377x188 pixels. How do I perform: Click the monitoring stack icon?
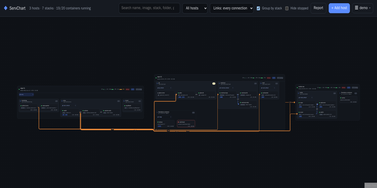click(x=20, y=101)
